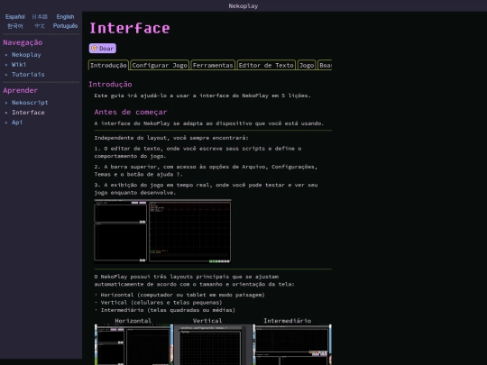Select the Editor de Texto tab

coord(266,65)
